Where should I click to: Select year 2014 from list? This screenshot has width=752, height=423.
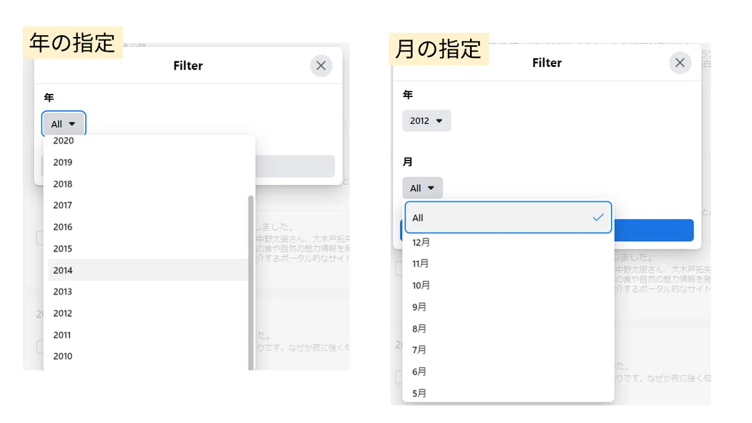tap(148, 270)
